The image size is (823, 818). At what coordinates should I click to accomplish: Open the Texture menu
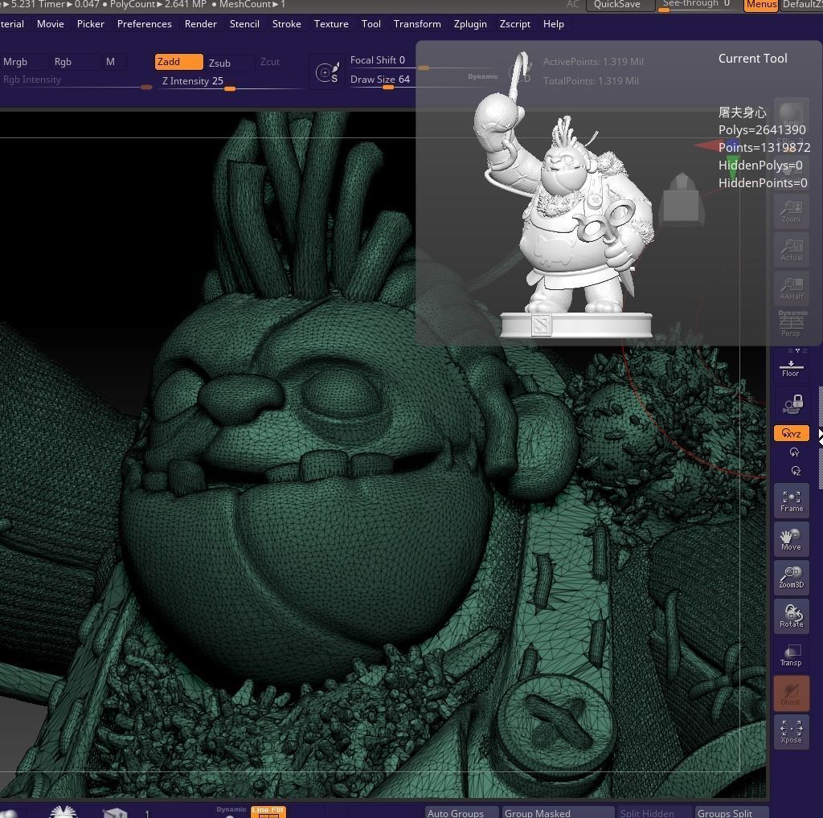[331, 24]
